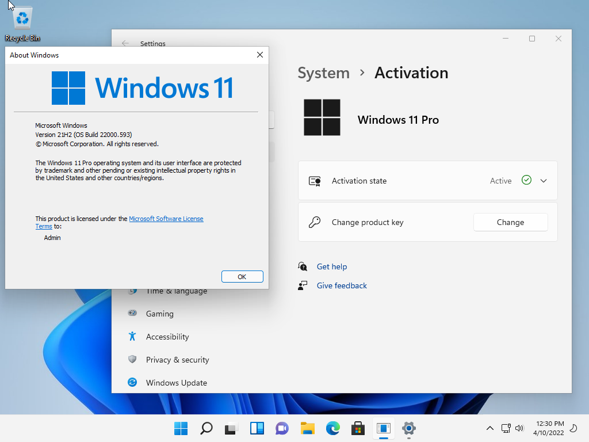Click the Privacy shield icon
The image size is (589, 442).
(x=132, y=359)
